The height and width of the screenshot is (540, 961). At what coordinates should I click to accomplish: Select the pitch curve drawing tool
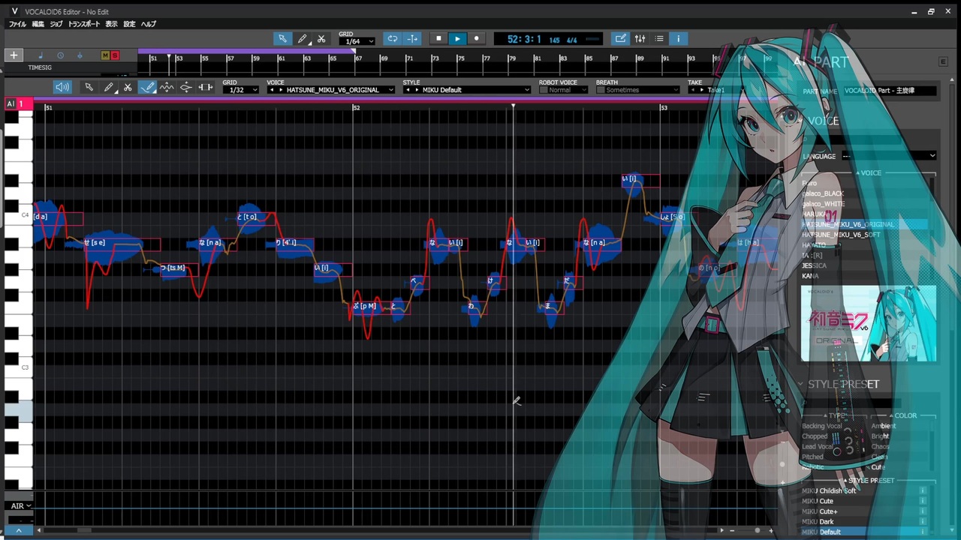[x=147, y=88]
